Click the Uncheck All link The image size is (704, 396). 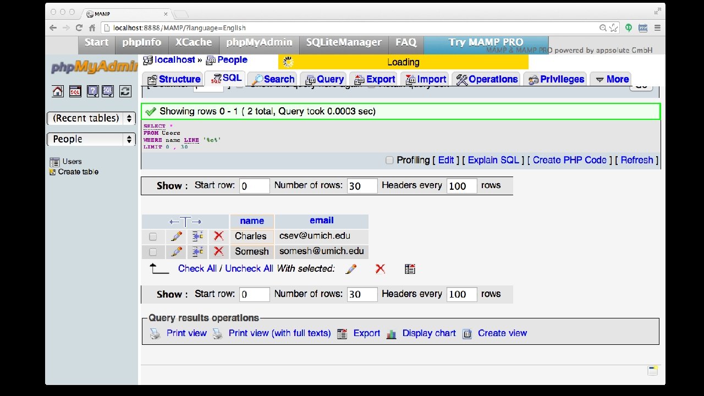coord(249,268)
